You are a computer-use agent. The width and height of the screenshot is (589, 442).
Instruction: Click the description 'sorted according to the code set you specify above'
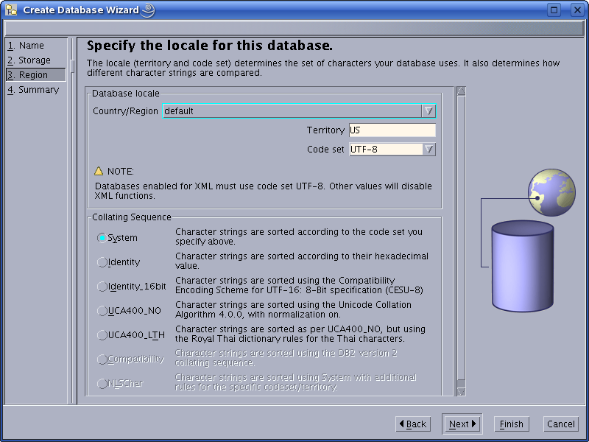click(299, 236)
